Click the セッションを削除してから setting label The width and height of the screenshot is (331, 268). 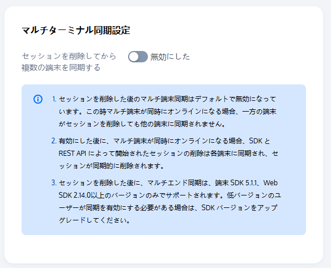coord(69,56)
